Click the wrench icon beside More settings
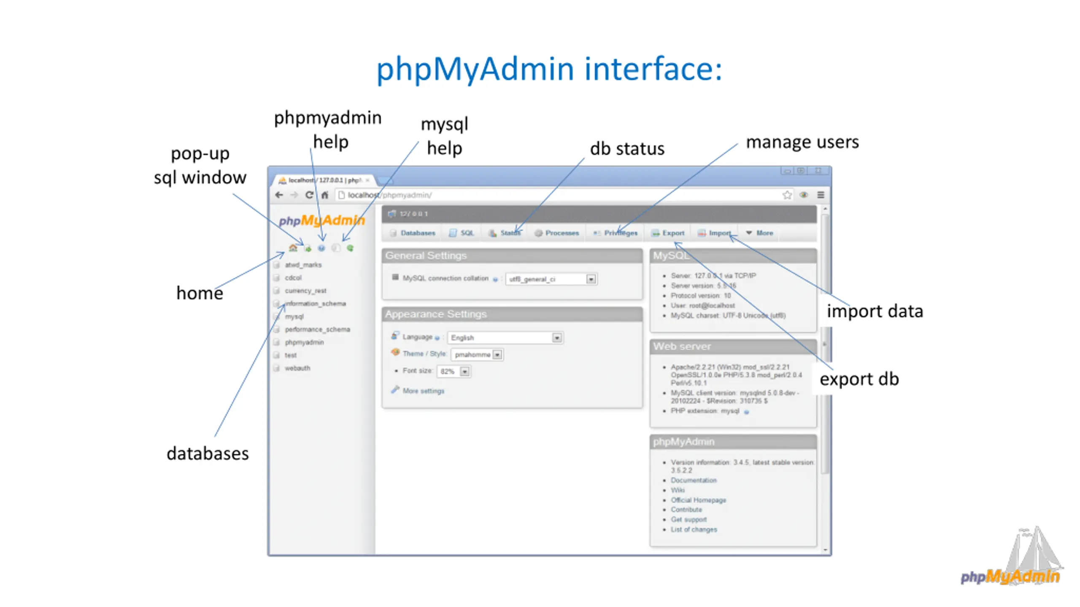 395,389
